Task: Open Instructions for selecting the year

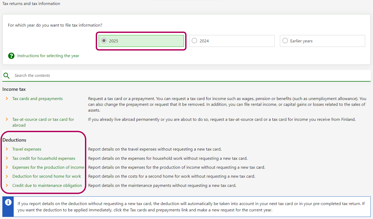Action: click(x=48, y=56)
